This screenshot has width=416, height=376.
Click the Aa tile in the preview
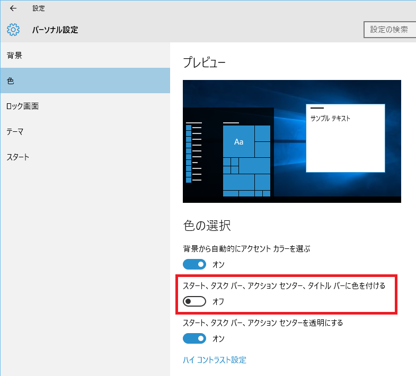pyautogui.click(x=239, y=141)
